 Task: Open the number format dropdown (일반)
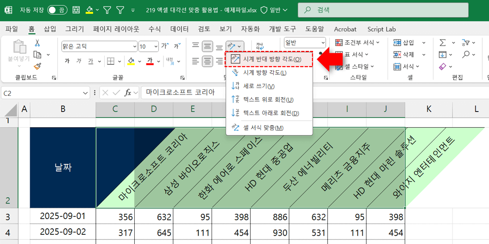[322, 43]
